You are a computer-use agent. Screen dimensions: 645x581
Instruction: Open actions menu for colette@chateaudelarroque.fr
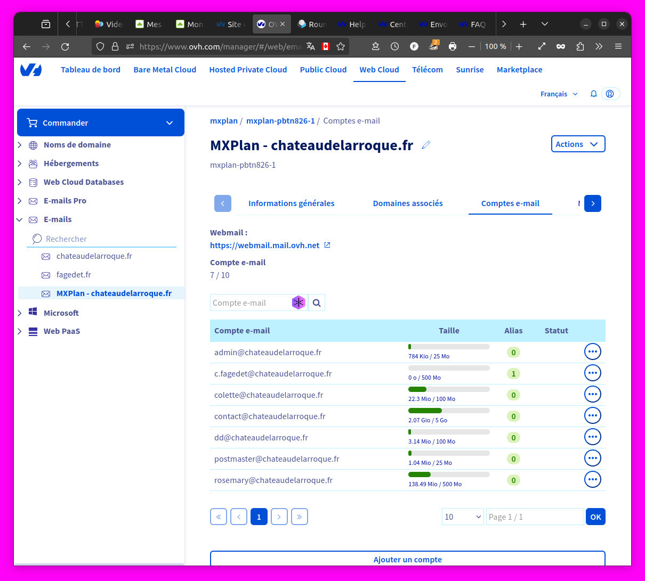click(x=593, y=394)
